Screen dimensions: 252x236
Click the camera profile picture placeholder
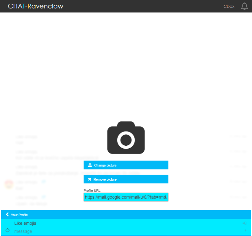click(x=126, y=138)
